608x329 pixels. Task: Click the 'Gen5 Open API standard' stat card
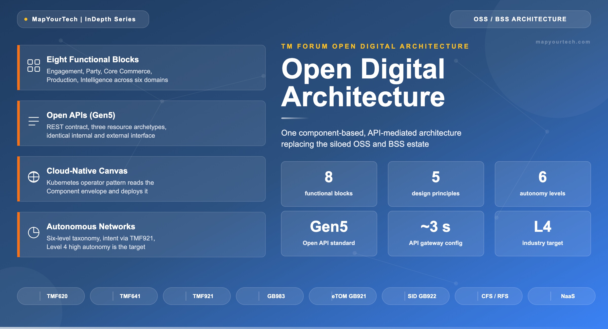tap(329, 234)
